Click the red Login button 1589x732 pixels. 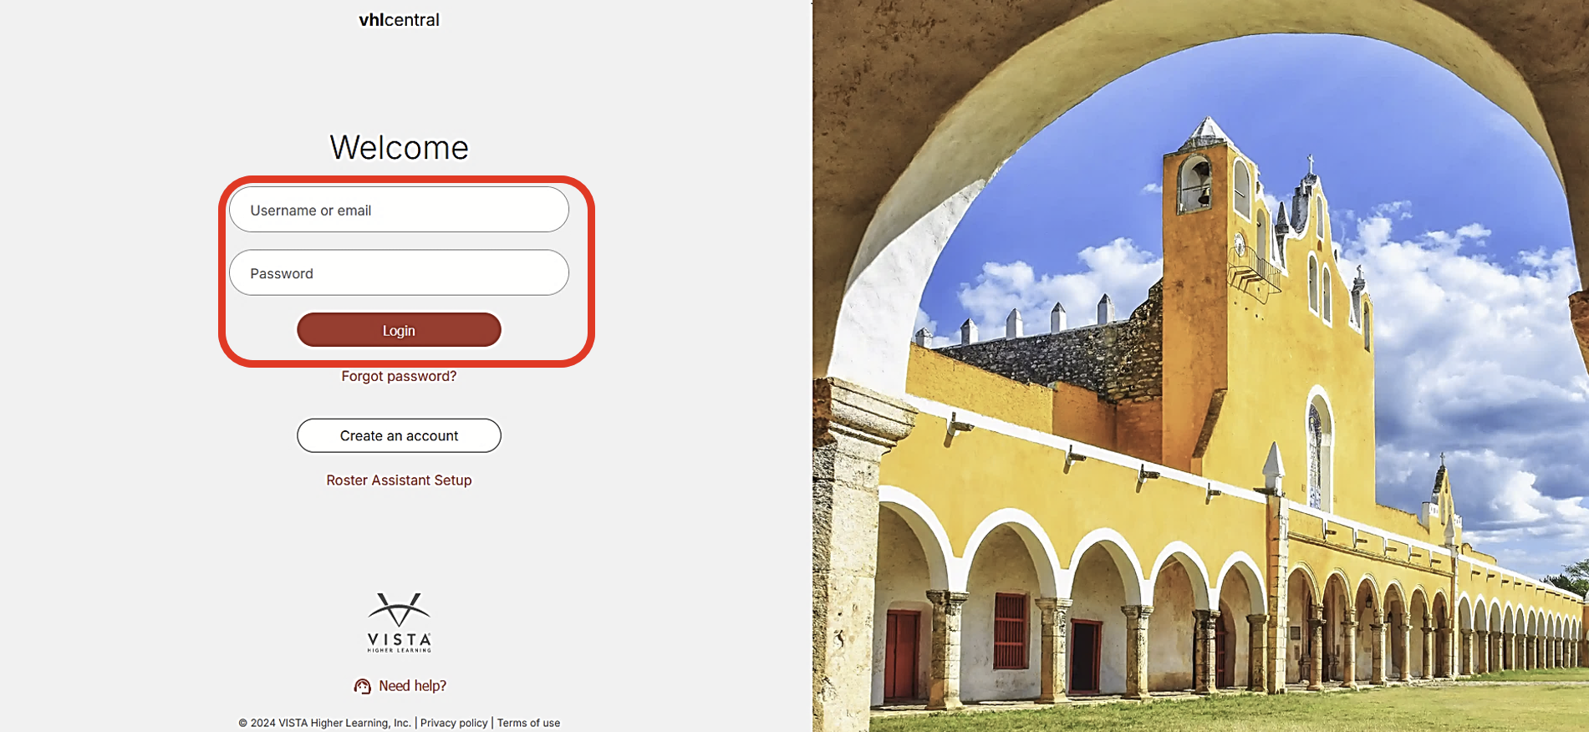[399, 330]
